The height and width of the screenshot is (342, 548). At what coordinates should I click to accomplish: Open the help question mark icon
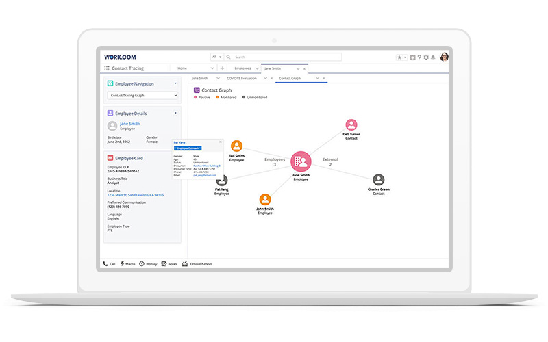tap(419, 57)
